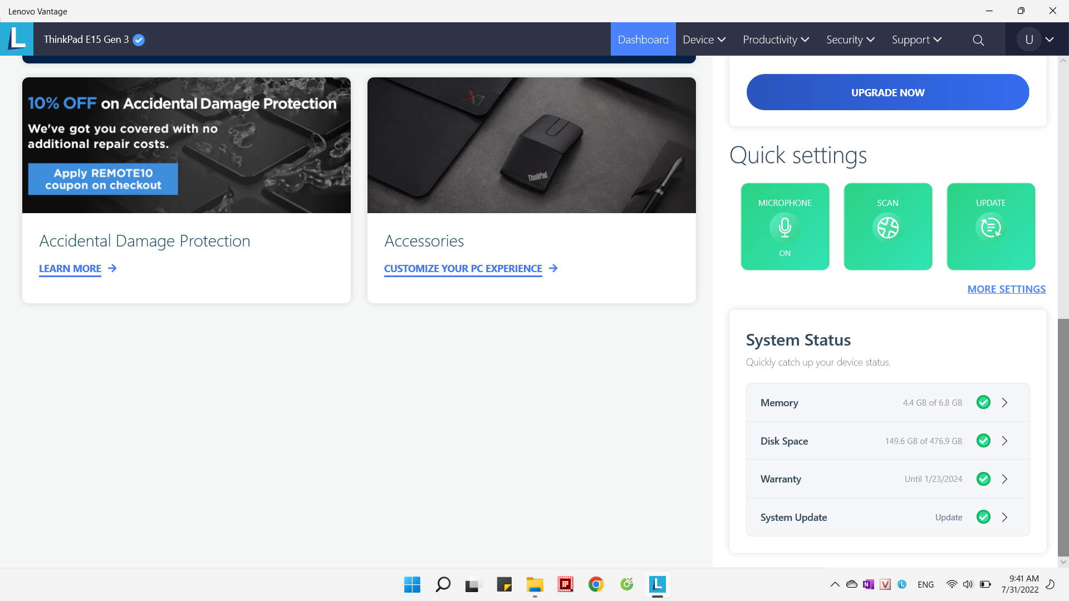Click the vertical scrollbar thumb
Screen dimensions: 1069x601
pos(1063,437)
